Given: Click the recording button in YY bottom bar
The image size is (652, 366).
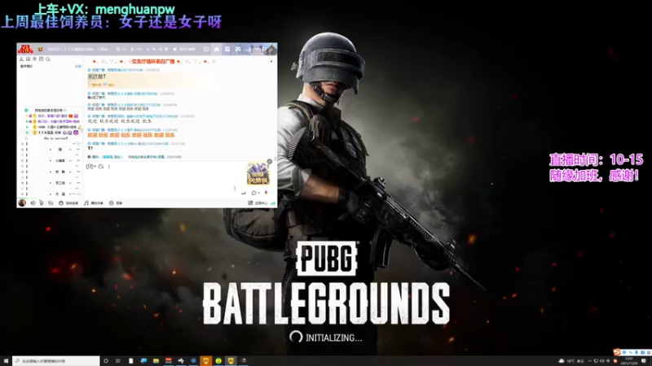Looking at the screenshot, I should [x=116, y=203].
